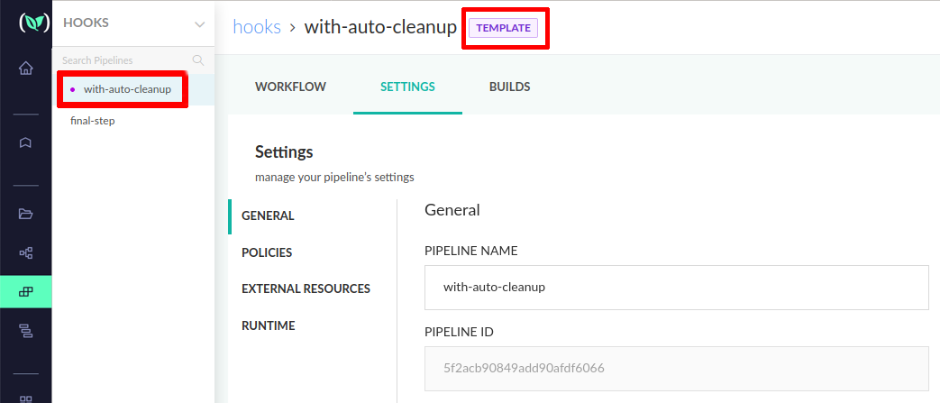Viewport: 940px width, 403px height.
Task: Open the Builds list icon in sidebar
Action: pyautogui.click(x=25, y=331)
